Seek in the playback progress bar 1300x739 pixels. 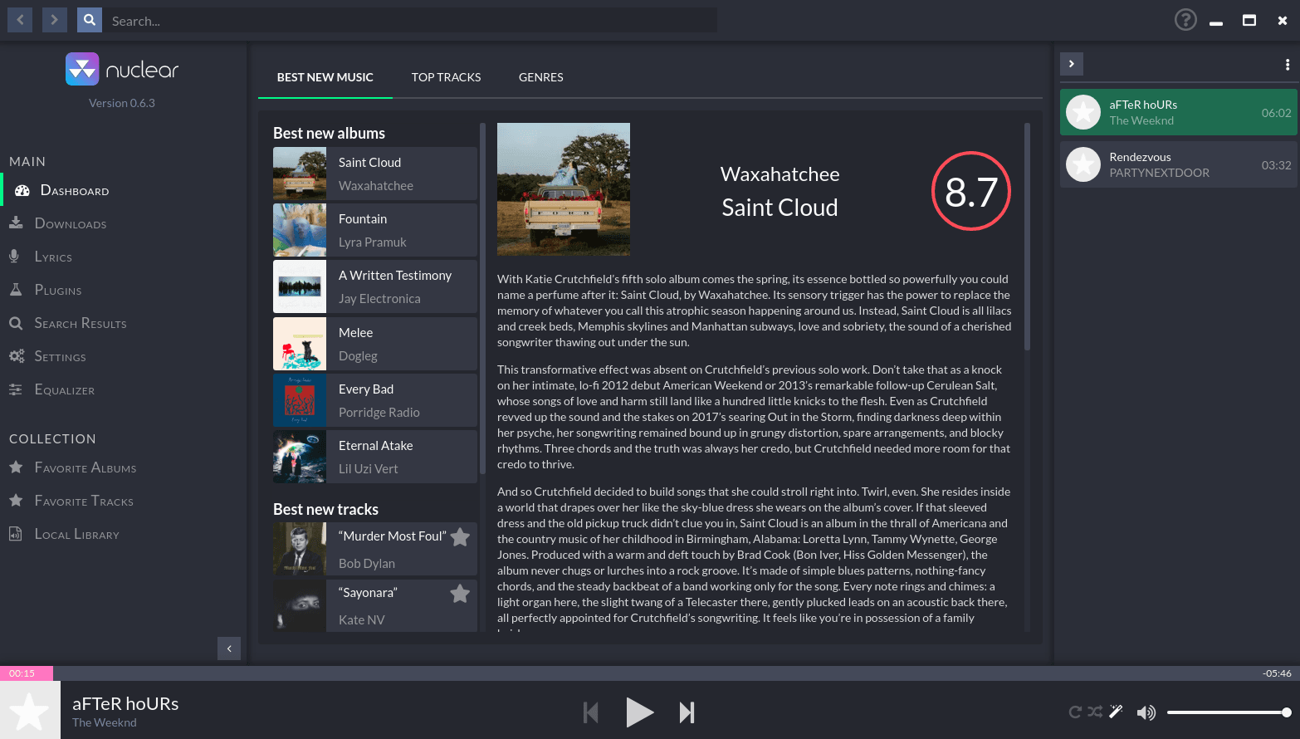pos(650,673)
